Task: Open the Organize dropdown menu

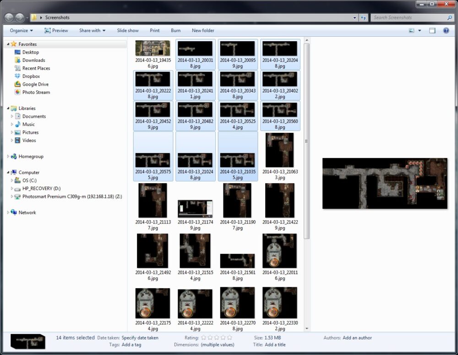Action: click(22, 31)
